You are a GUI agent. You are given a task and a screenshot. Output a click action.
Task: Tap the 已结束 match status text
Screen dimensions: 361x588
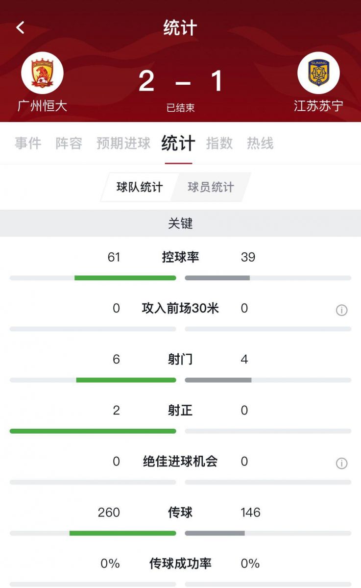point(181,108)
